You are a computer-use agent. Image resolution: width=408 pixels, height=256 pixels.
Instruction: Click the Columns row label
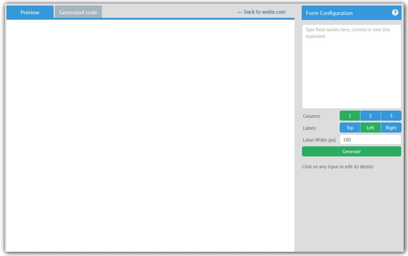[x=311, y=116]
